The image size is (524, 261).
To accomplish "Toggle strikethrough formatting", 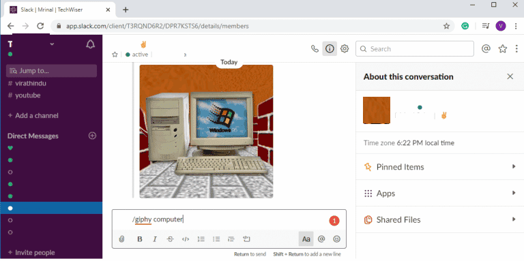I will (x=170, y=239).
